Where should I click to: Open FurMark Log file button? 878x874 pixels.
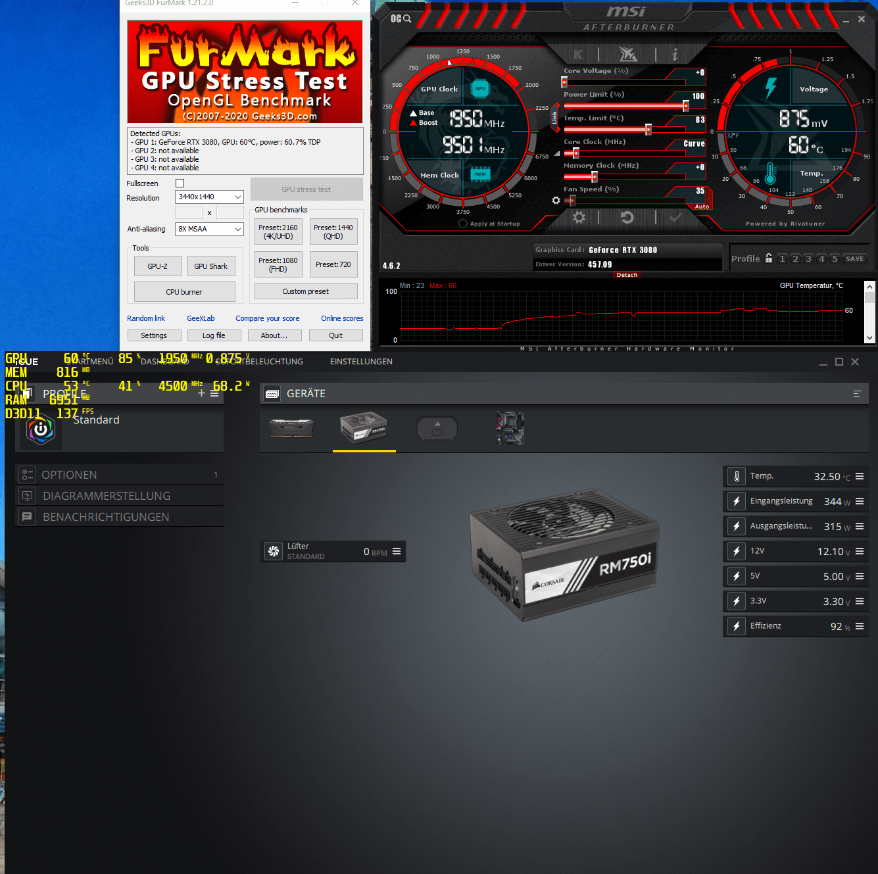pos(214,335)
